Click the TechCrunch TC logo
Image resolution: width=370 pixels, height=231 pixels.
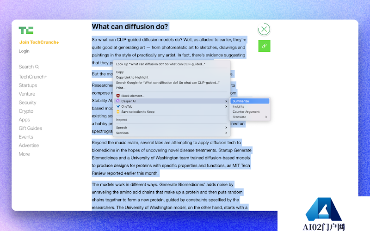26,30
